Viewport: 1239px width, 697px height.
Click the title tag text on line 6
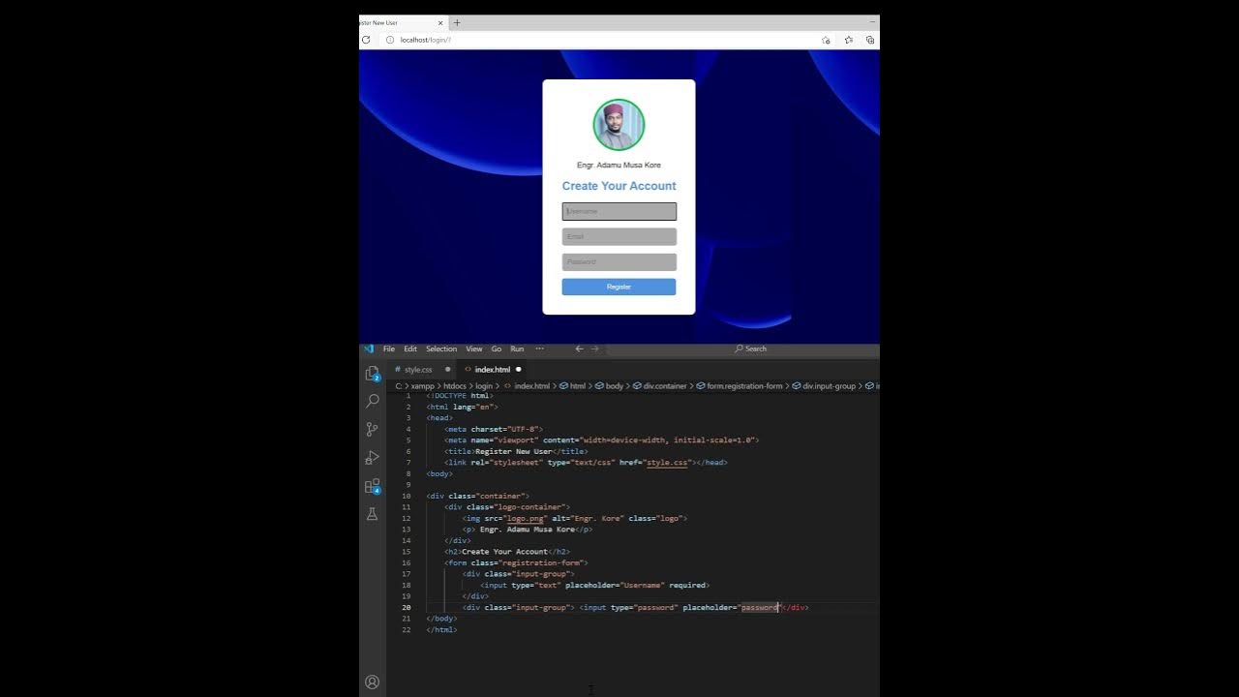click(x=513, y=451)
